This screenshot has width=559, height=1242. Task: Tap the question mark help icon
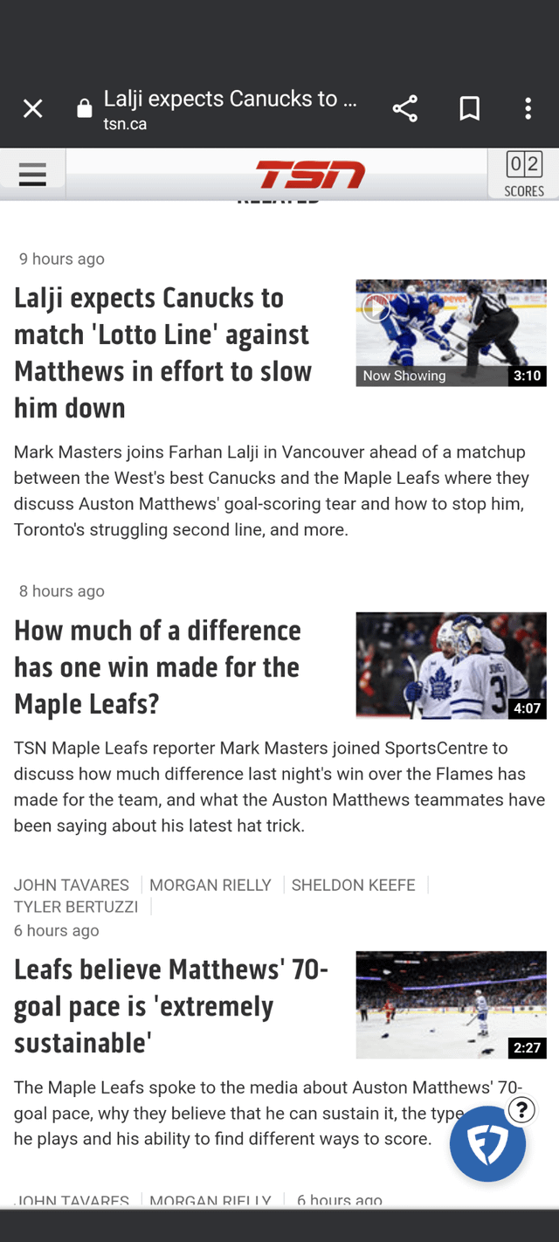pyautogui.click(x=521, y=1109)
